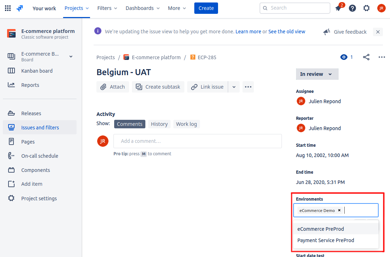Open the app switcher grid icon
This screenshot has width=390, height=257.
tap(8, 8)
